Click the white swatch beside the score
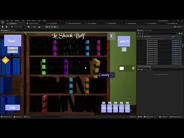 (x=122, y=68)
